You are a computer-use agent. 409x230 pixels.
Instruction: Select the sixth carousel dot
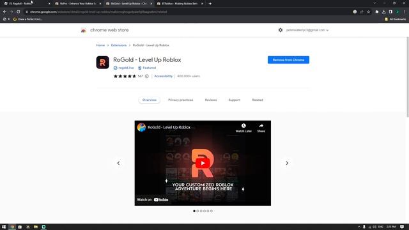click(212, 211)
